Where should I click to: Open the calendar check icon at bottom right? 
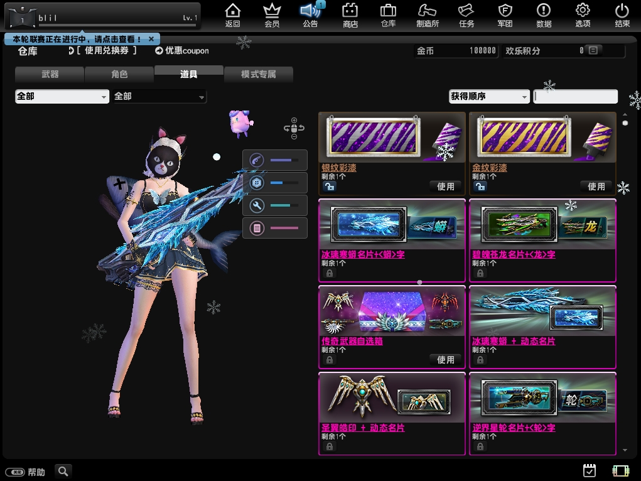[589, 470]
